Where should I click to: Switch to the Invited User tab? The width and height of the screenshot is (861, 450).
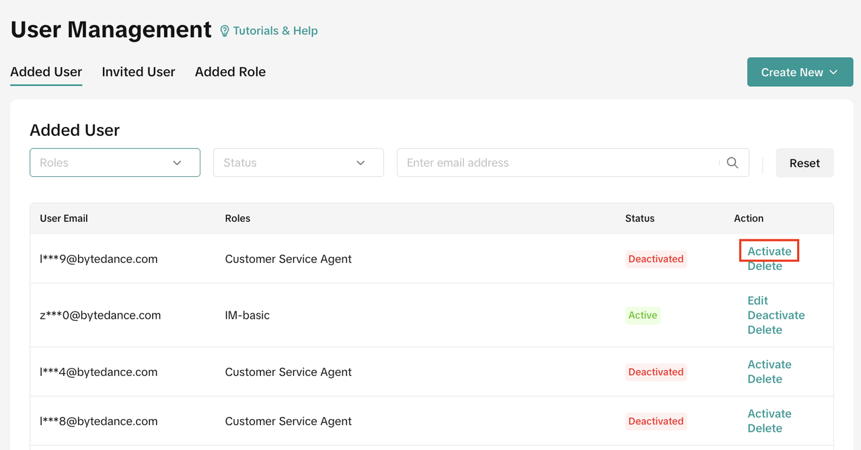(139, 72)
